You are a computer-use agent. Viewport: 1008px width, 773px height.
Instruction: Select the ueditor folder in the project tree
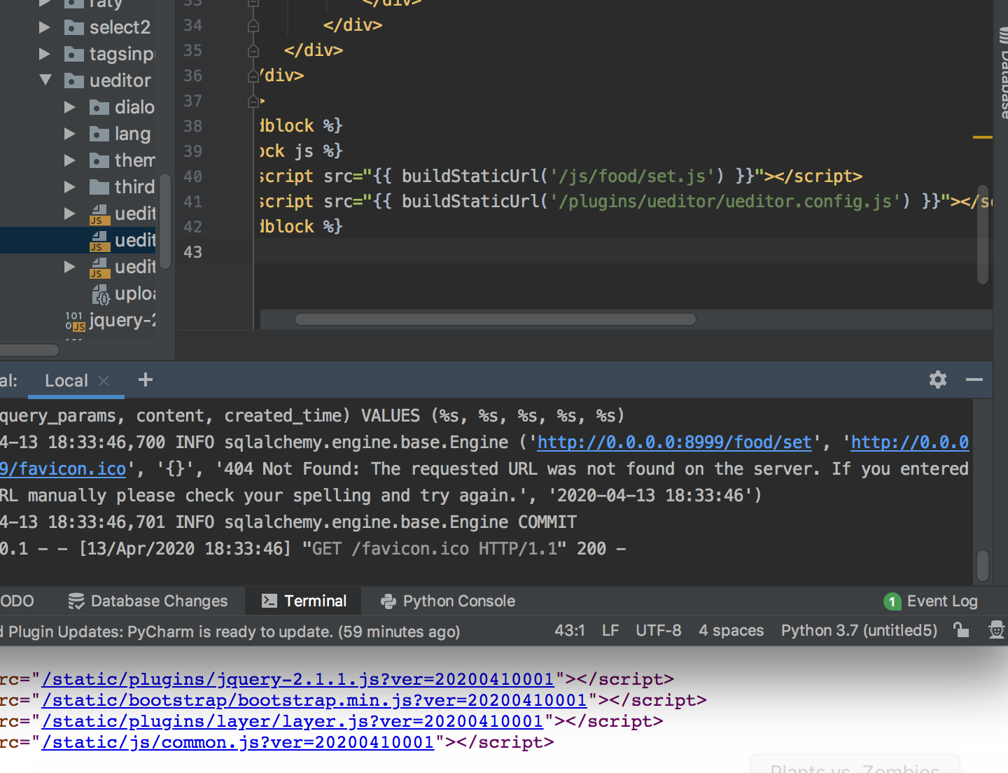click(107, 81)
